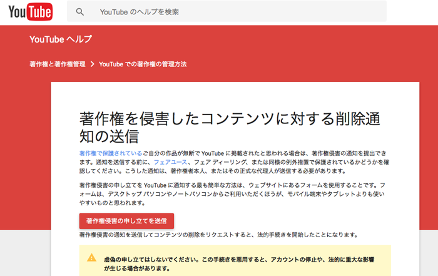The height and width of the screenshot is (276, 438).
Task: Click 著作権侵害の申し立てを送信 button
Action: point(126,221)
